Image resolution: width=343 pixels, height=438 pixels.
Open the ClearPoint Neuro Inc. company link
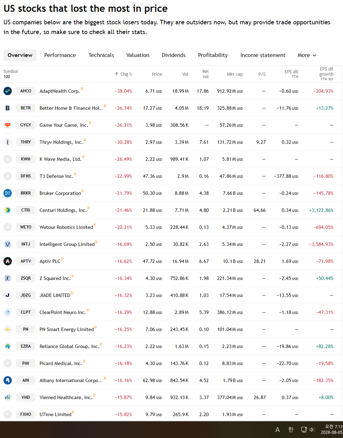62,312
